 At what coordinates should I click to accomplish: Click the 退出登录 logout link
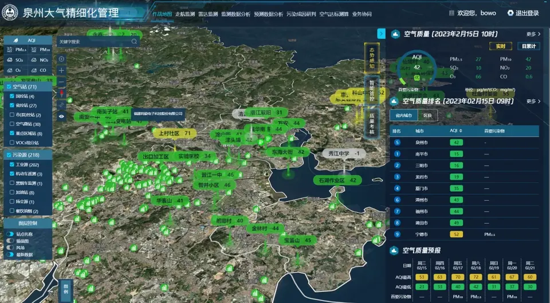pos(527,13)
